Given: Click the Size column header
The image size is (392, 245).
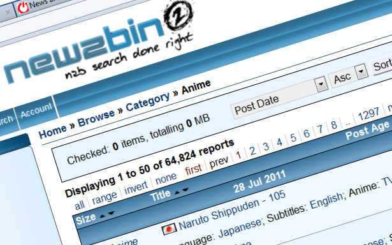Looking at the screenshot, I should coord(86,219).
